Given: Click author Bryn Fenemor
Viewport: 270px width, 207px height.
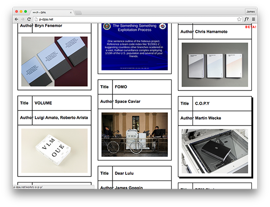Looking at the screenshot, I should 49,25.
